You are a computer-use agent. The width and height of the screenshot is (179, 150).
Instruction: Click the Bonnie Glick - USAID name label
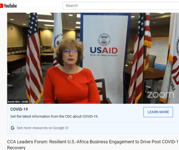[18, 102]
